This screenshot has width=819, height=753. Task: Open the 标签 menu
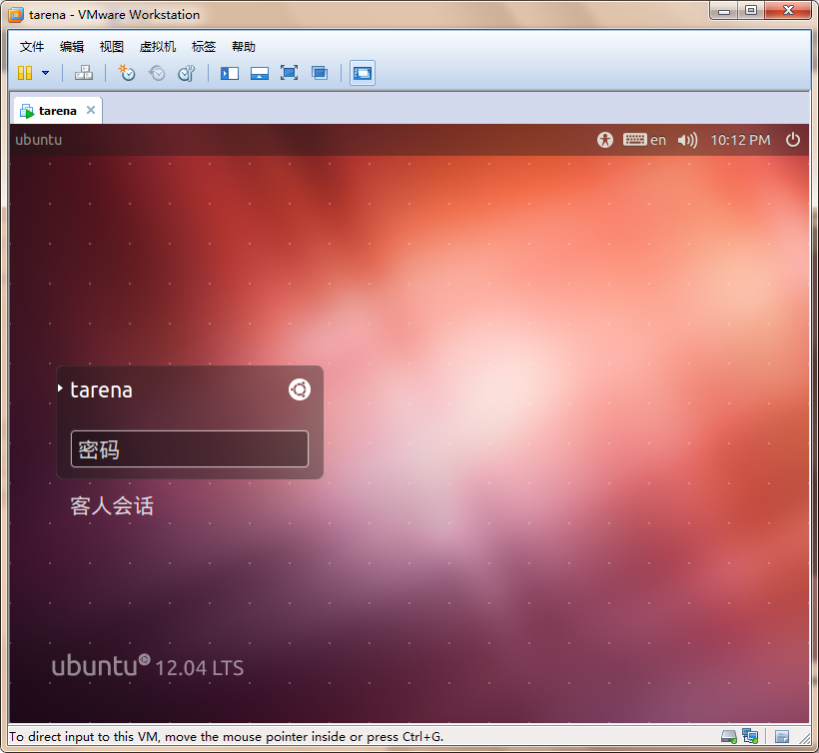203,47
